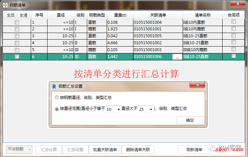Enable 合同项 checkbox for I级10-25直筋

click(x=233, y=35)
